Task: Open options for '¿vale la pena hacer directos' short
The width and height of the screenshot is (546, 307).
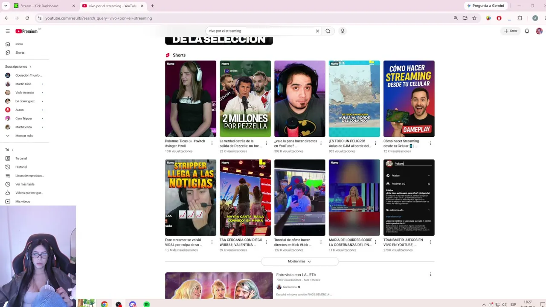Action: [x=321, y=143]
